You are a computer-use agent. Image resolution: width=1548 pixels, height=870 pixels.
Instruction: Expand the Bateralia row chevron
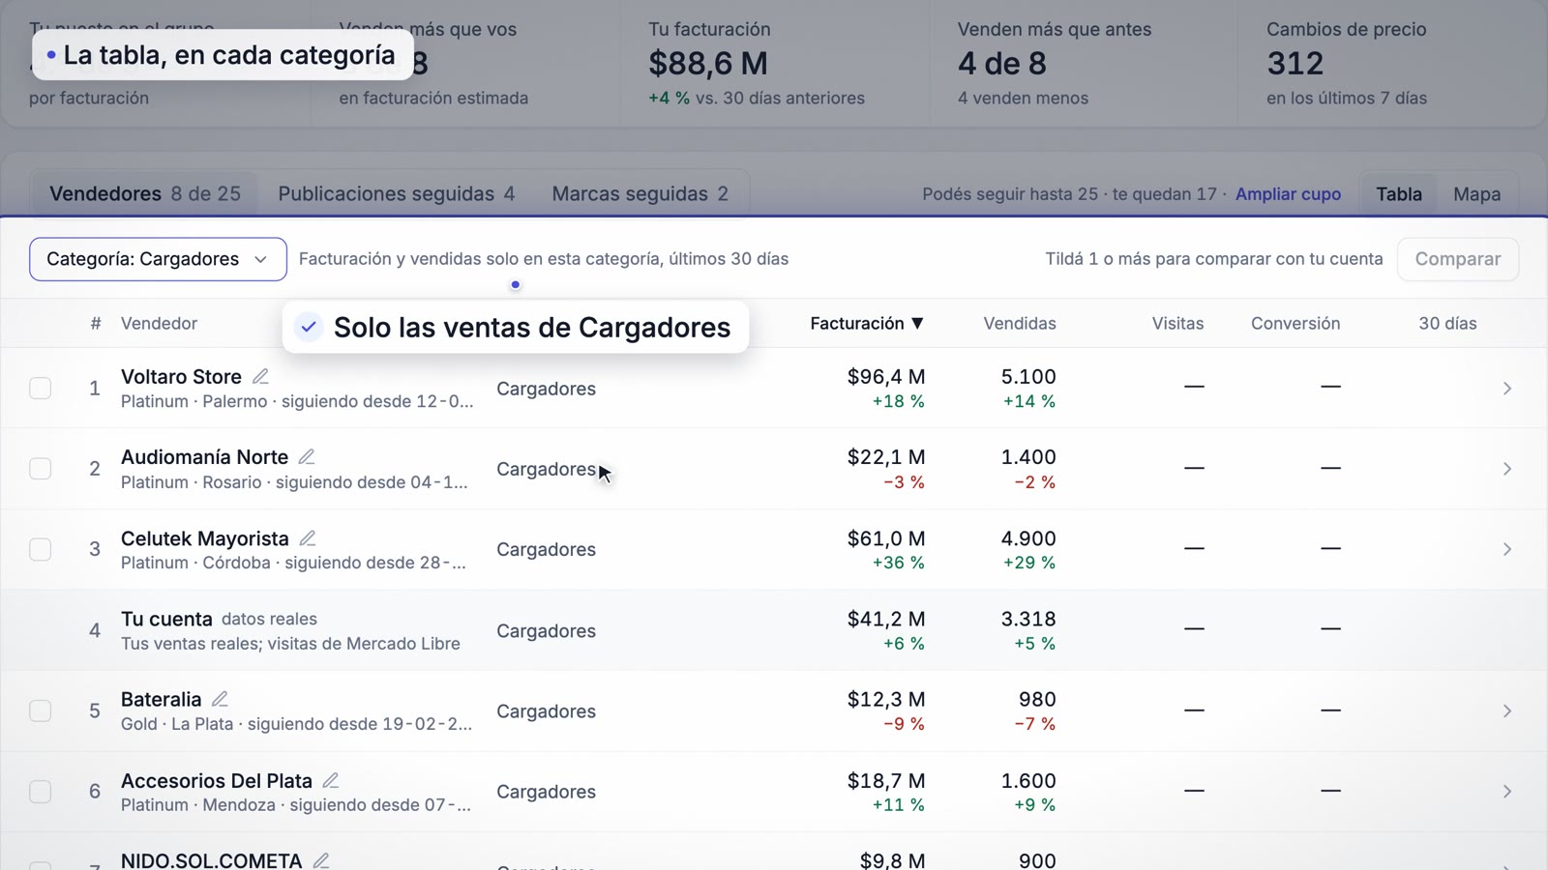pos(1506,710)
